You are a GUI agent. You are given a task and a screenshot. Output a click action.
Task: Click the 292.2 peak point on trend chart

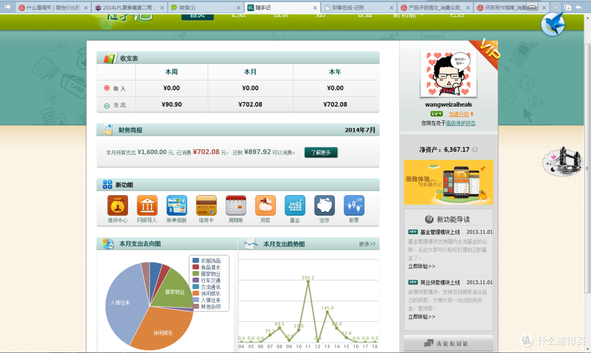pos(308,281)
